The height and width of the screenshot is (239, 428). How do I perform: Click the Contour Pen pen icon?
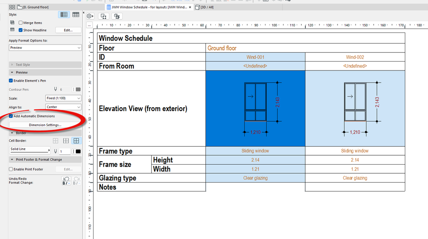[x=55, y=89]
